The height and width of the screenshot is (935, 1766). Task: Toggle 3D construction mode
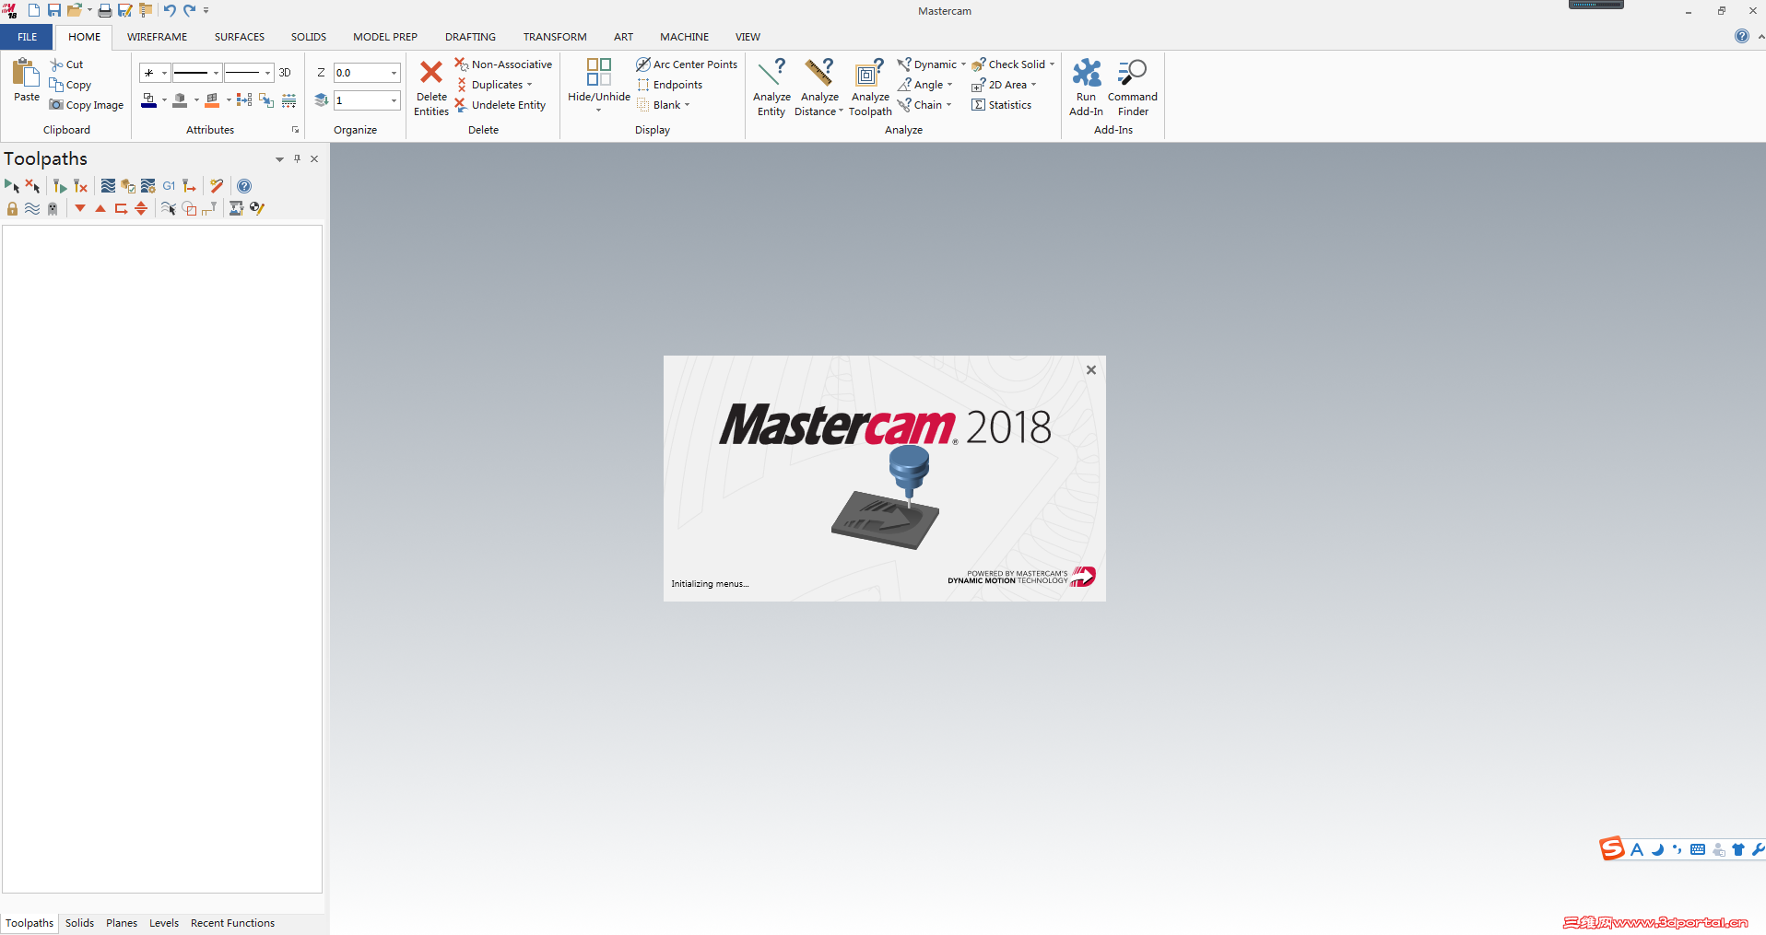(285, 73)
